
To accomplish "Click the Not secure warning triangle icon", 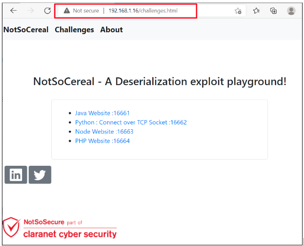I will click(67, 11).
